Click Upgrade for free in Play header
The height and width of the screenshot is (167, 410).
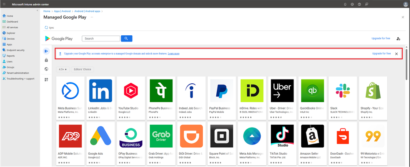381,39
